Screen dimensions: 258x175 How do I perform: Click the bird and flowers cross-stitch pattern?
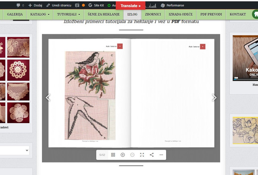(90, 75)
